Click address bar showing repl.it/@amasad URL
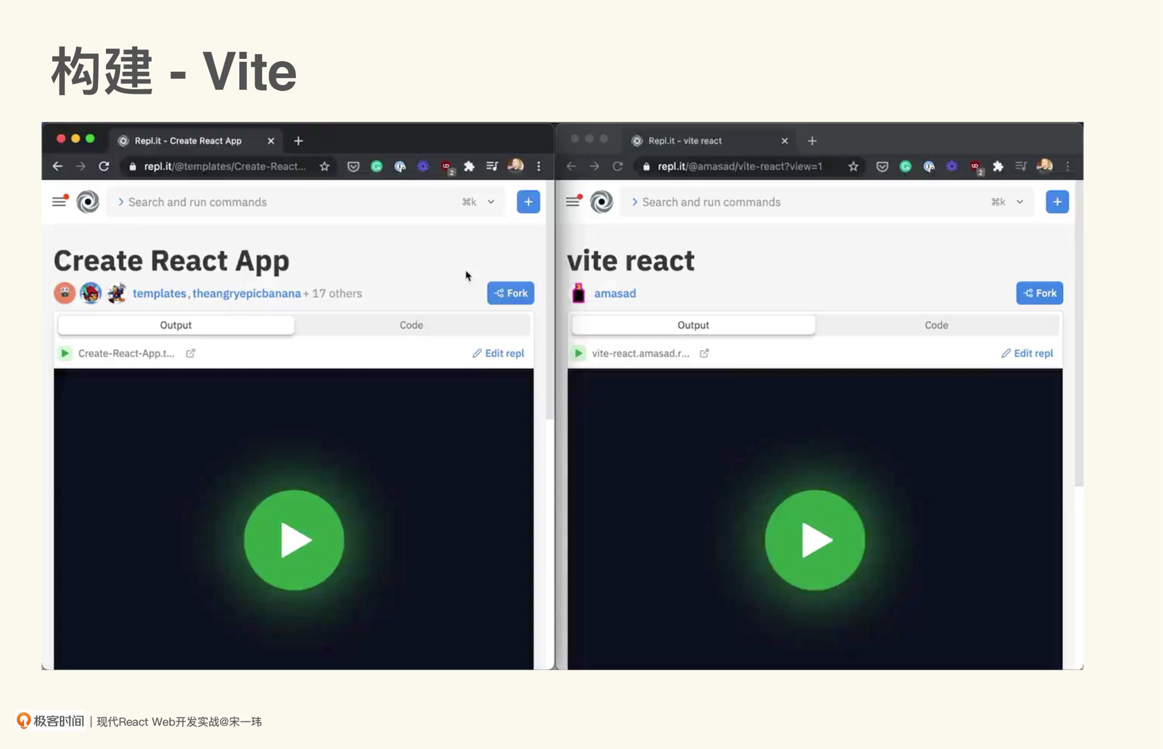Screen dimensions: 1163x749 (740, 166)
